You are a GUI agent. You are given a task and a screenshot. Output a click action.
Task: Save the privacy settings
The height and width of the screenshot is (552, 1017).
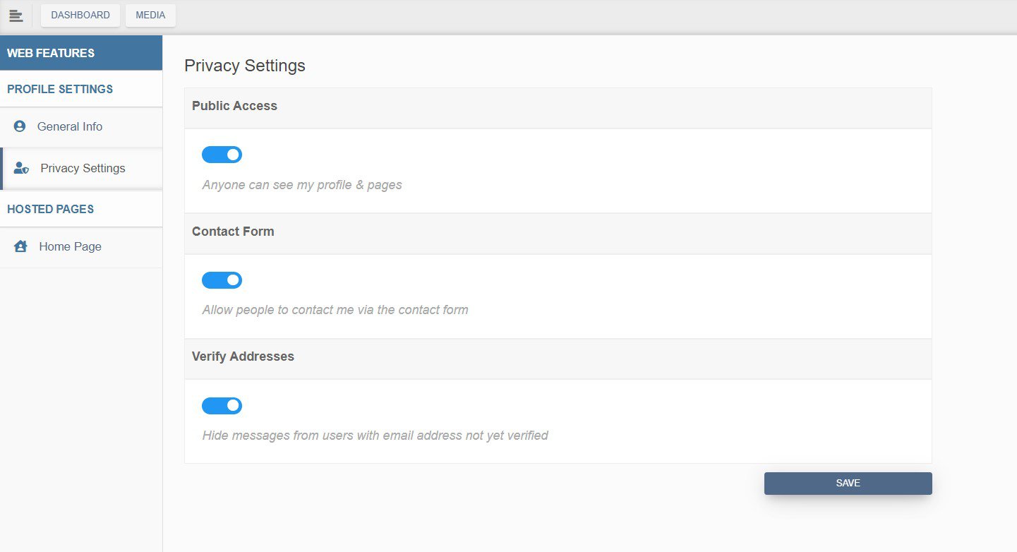(x=848, y=484)
